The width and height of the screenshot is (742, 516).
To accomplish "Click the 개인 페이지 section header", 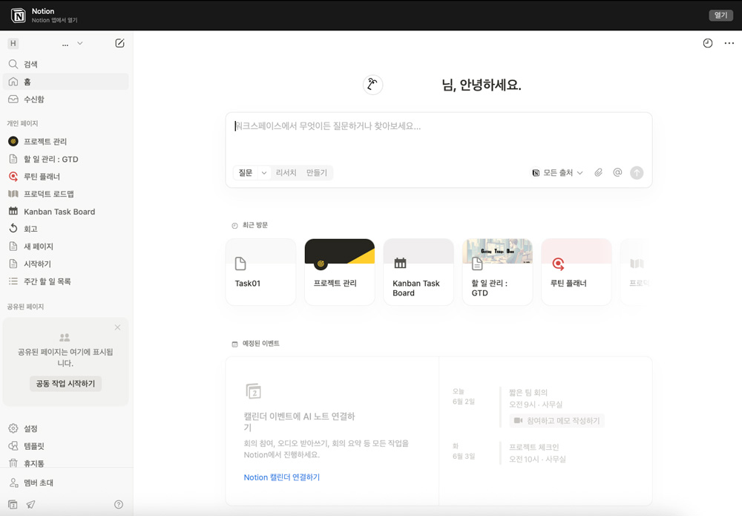I will [22, 123].
